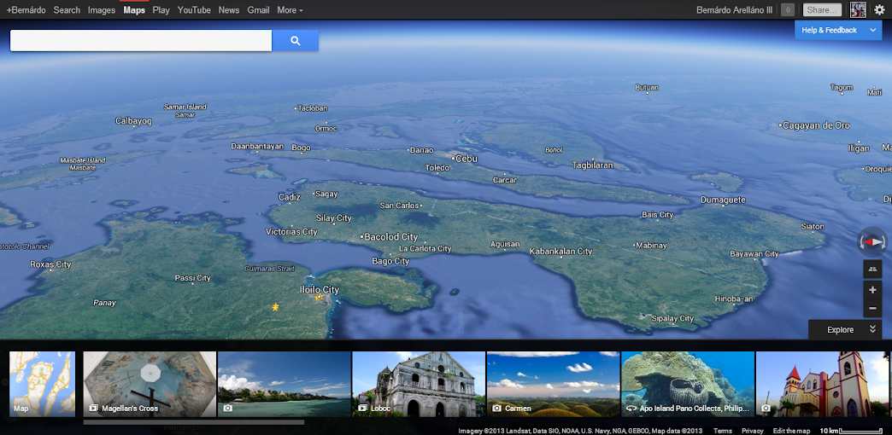
Task: Click the camera icon on Carmen thumbnail
Action: point(496,409)
